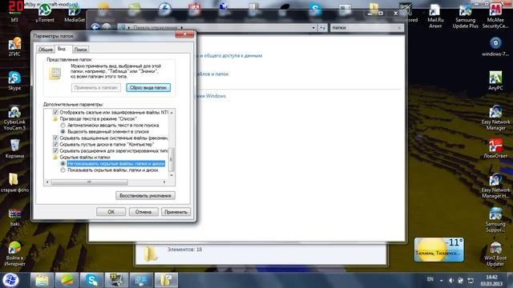This screenshot has width=513, height=288.
Task: Confirm the dialog with OK
Action: pyautogui.click(x=111, y=212)
